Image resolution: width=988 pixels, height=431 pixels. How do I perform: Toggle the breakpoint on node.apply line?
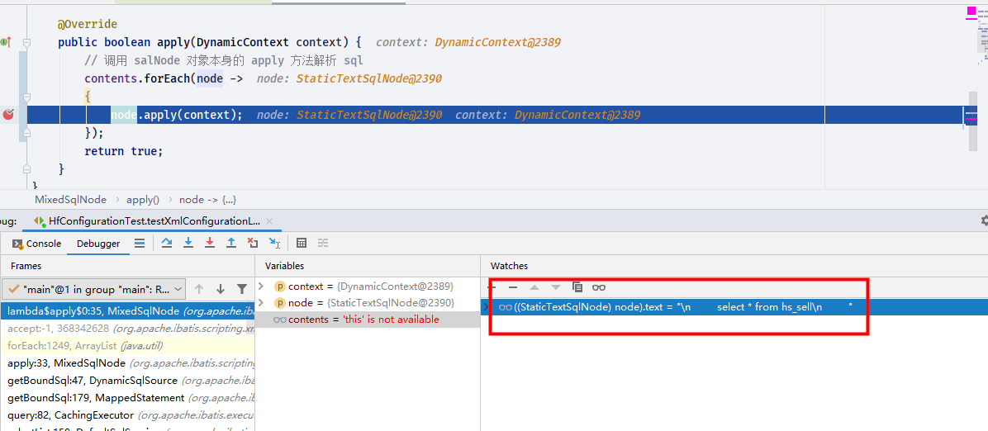8,115
